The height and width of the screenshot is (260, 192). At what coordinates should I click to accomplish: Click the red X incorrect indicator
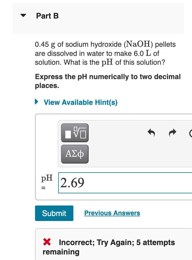[x=47, y=242]
